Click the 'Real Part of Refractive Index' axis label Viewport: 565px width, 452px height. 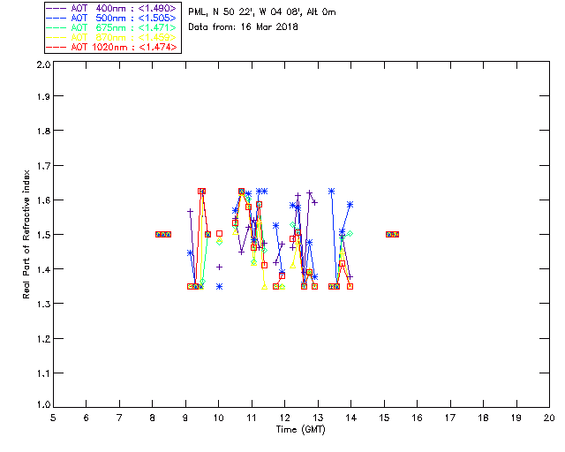26,234
